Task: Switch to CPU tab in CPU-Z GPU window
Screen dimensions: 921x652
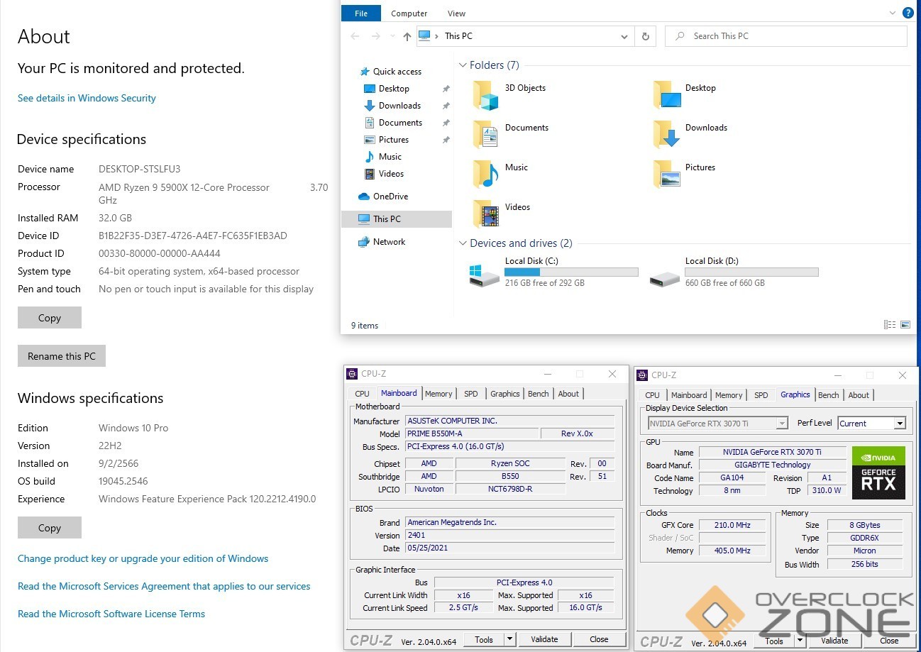Action: pyautogui.click(x=653, y=395)
